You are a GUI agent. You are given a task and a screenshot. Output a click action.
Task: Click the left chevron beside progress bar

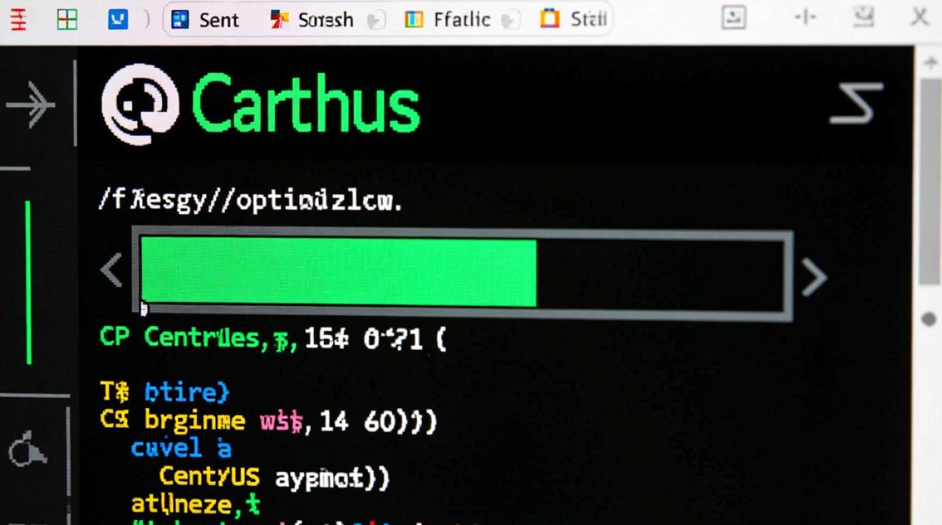[112, 270]
